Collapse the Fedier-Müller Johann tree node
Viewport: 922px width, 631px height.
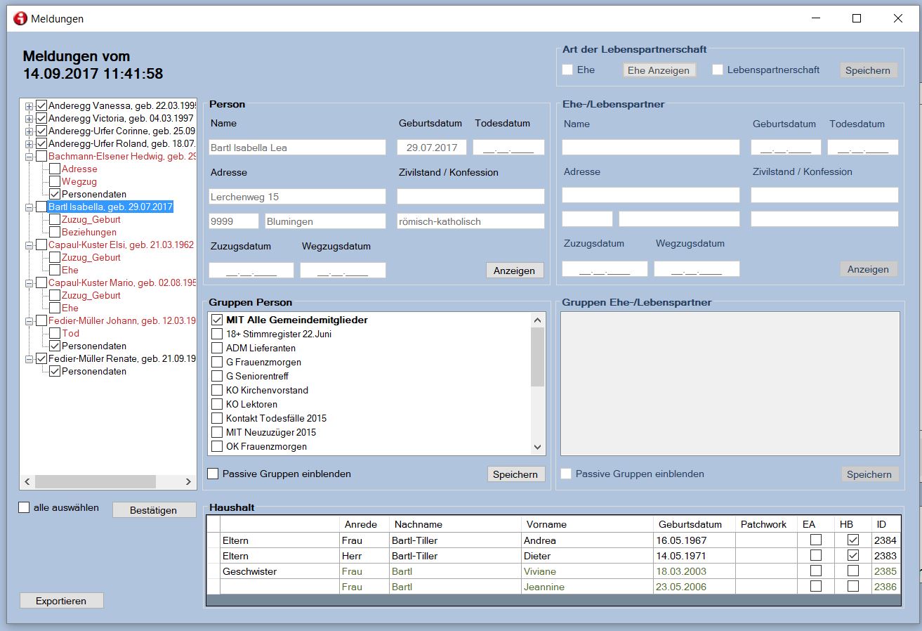pos(29,321)
